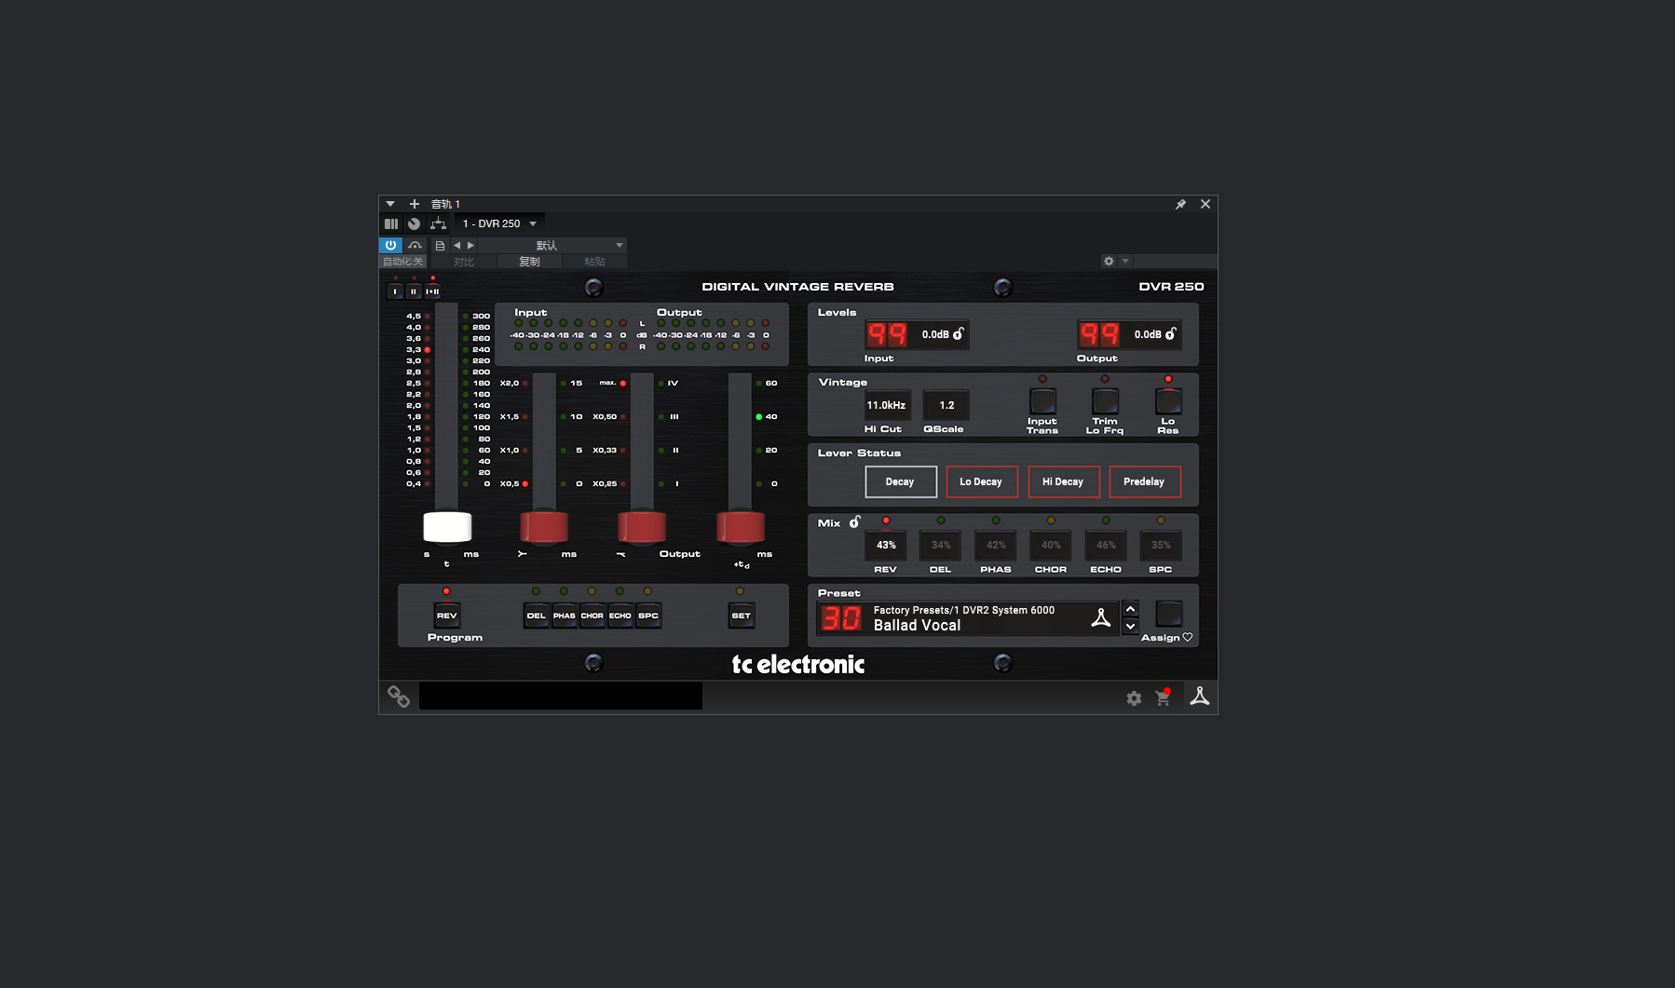The width and height of the screenshot is (1675, 988).
Task: Click the 复制 copy button
Action: coord(529,262)
